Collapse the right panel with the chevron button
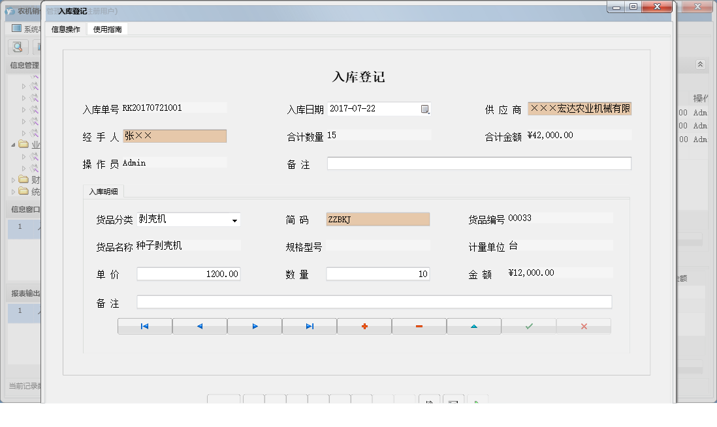The image size is (717, 427). (700, 65)
